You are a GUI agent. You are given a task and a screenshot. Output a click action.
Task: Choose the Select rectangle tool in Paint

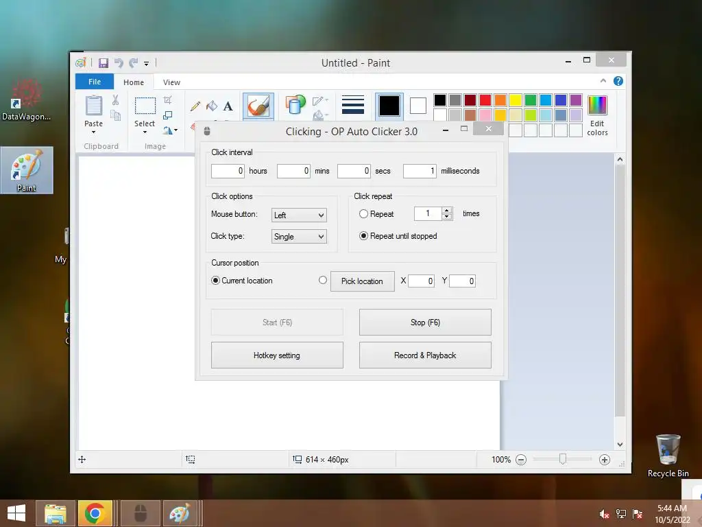tap(145, 106)
